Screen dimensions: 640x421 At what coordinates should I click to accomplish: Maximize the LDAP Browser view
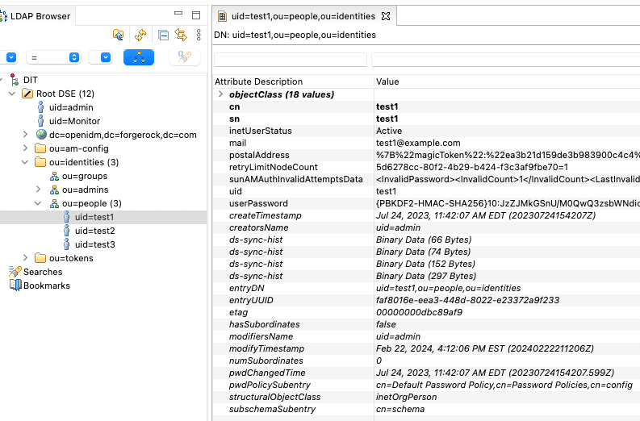coord(196,15)
